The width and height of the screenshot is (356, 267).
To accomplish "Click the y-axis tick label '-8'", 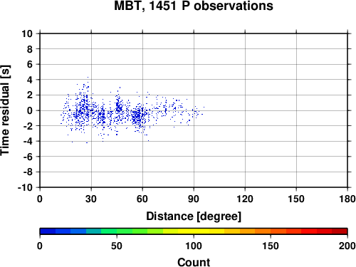I will (28, 172).
